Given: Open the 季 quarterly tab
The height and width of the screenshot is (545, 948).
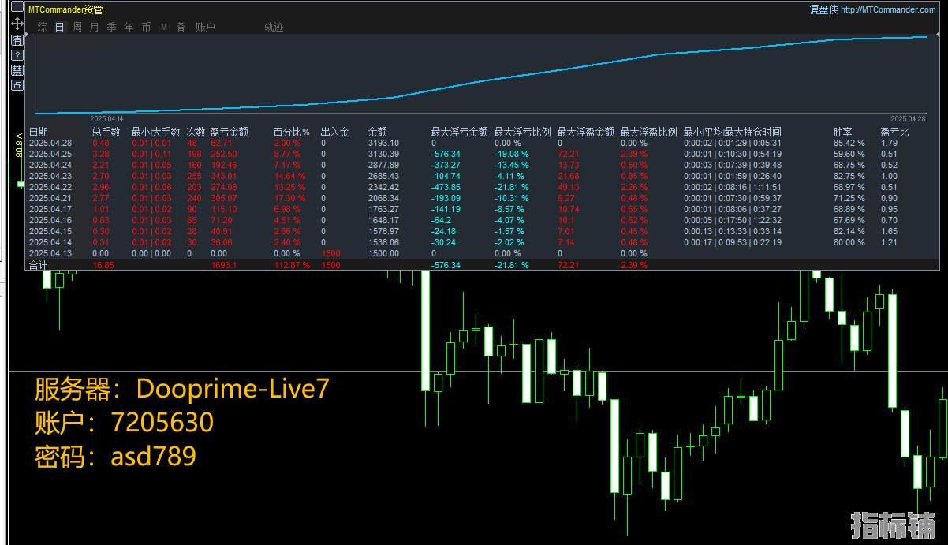Looking at the screenshot, I should [112, 27].
